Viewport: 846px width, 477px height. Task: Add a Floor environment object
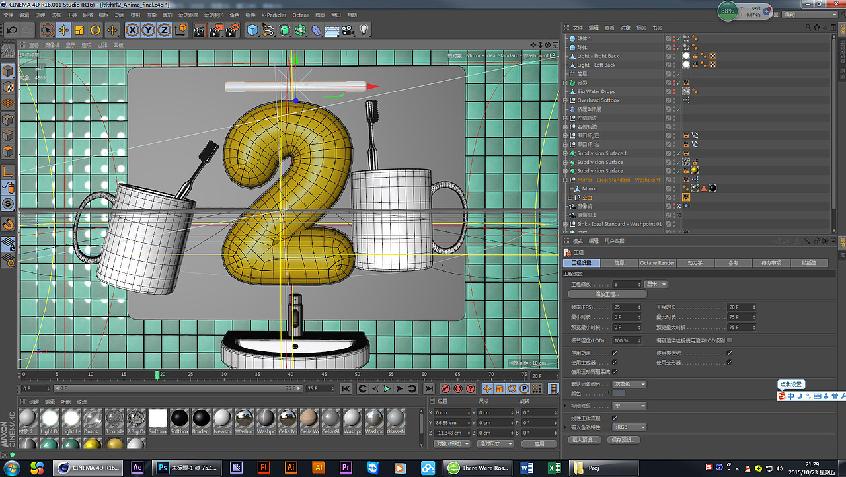coord(332,30)
